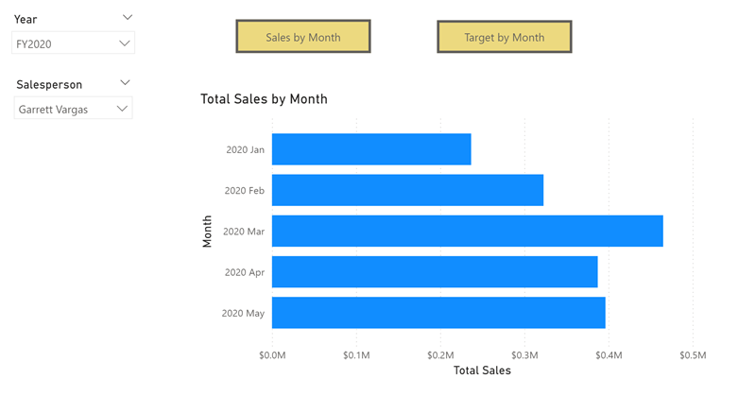This screenshot has width=755, height=396.
Task: Click the Sales by Month button
Action: pyautogui.click(x=303, y=37)
